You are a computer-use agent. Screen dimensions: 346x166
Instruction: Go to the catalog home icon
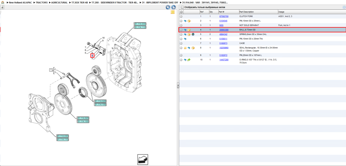click(2, 2)
